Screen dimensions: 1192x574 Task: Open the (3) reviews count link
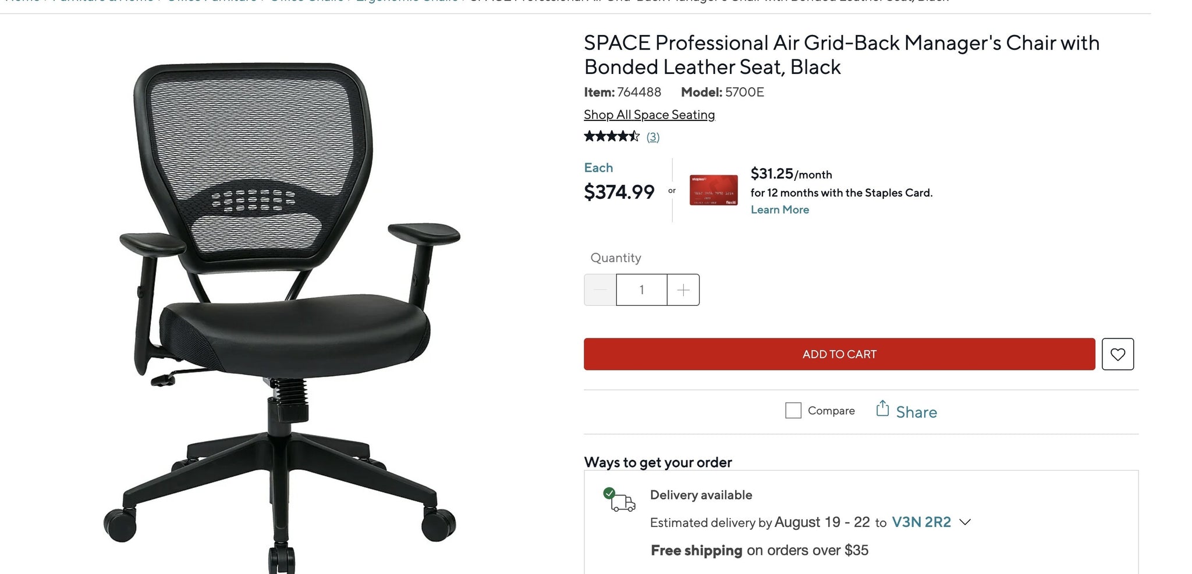(653, 137)
